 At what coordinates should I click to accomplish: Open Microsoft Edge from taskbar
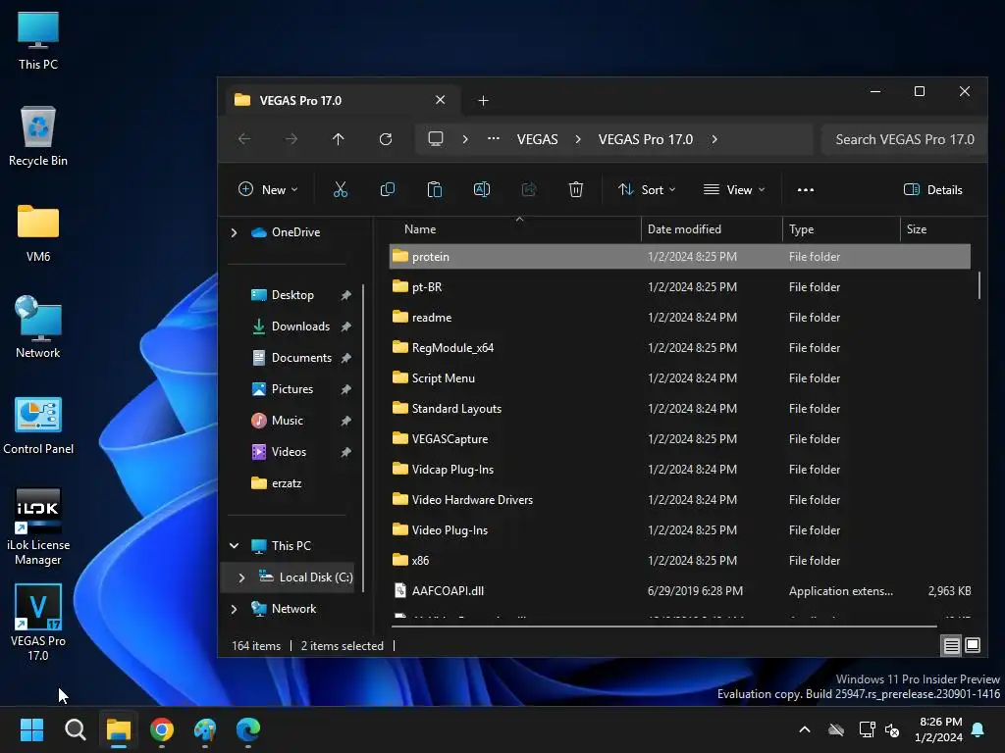point(248,729)
